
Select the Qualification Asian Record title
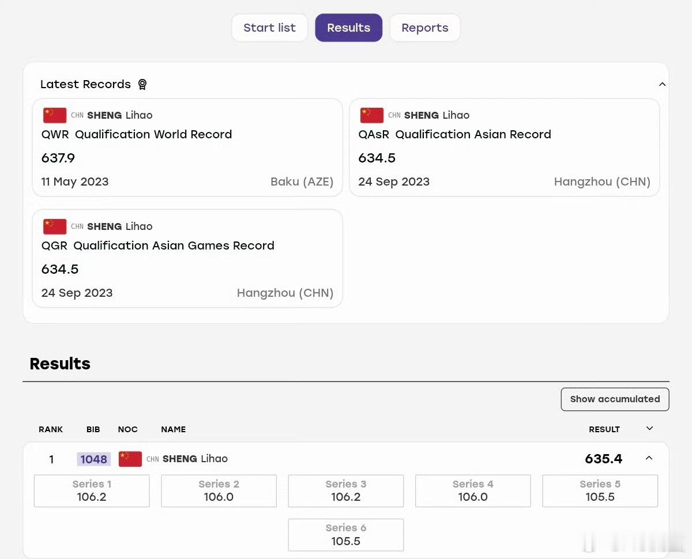click(473, 134)
